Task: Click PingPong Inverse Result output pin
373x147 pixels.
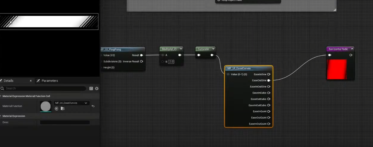Action: point(141,61)
